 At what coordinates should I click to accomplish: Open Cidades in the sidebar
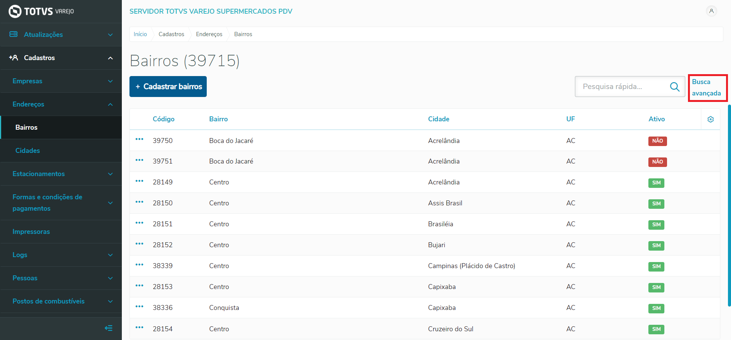pyautogui.click(x=61, y=151)
